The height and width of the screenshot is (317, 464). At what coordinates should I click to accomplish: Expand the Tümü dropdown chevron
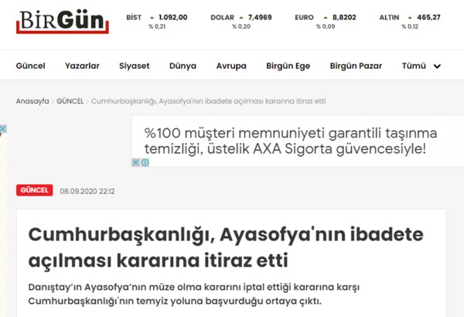point(437,66)
